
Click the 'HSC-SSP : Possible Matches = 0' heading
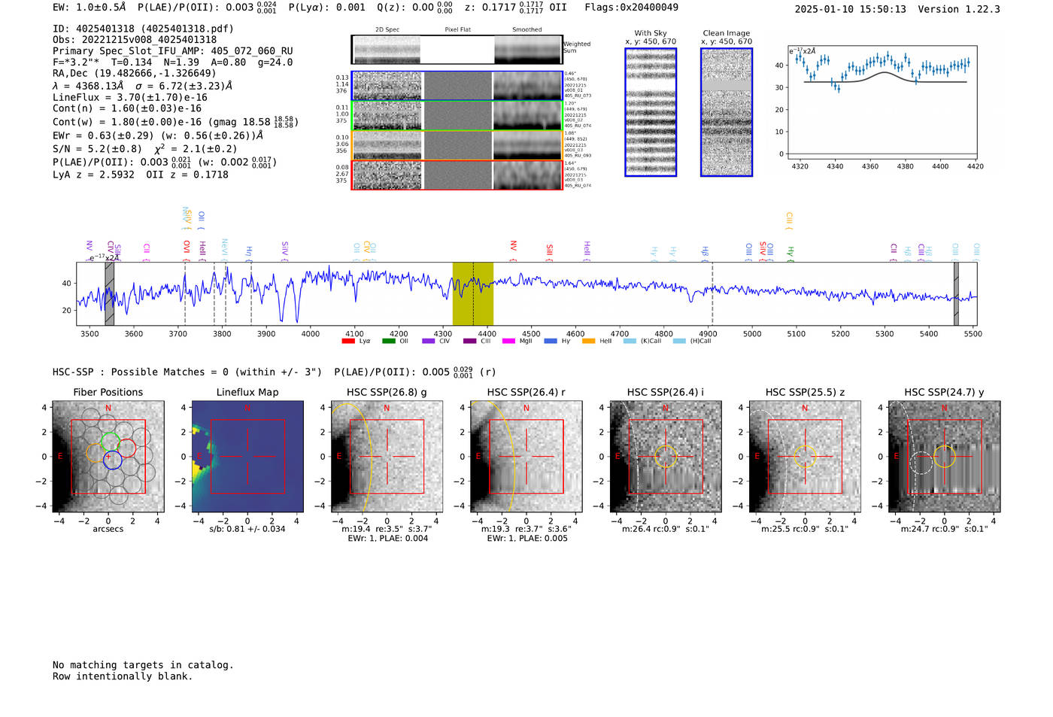141,372
